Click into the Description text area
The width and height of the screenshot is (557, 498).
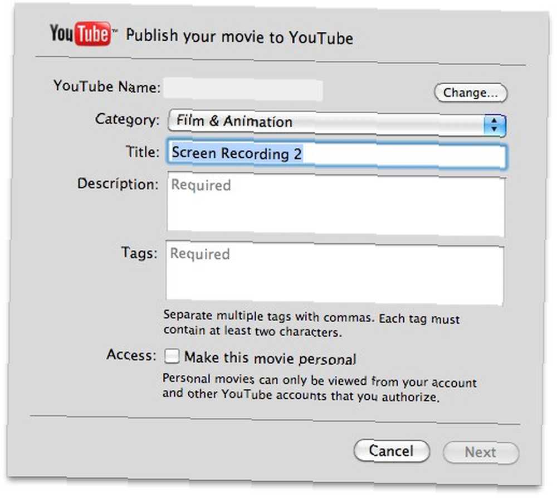coord(336,205)
